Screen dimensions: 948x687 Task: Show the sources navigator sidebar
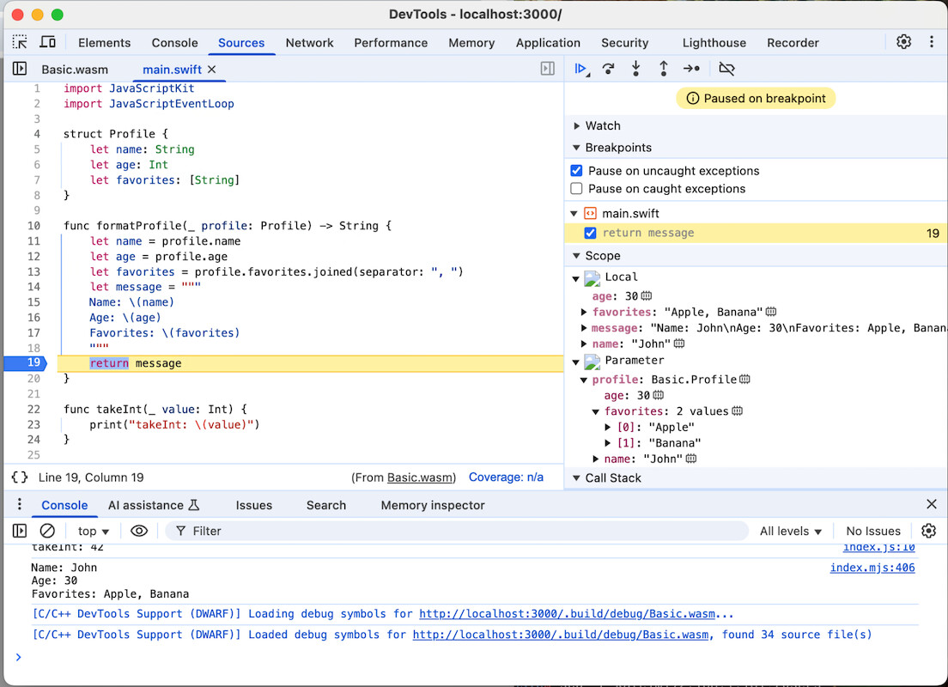(x=20, y=69)
